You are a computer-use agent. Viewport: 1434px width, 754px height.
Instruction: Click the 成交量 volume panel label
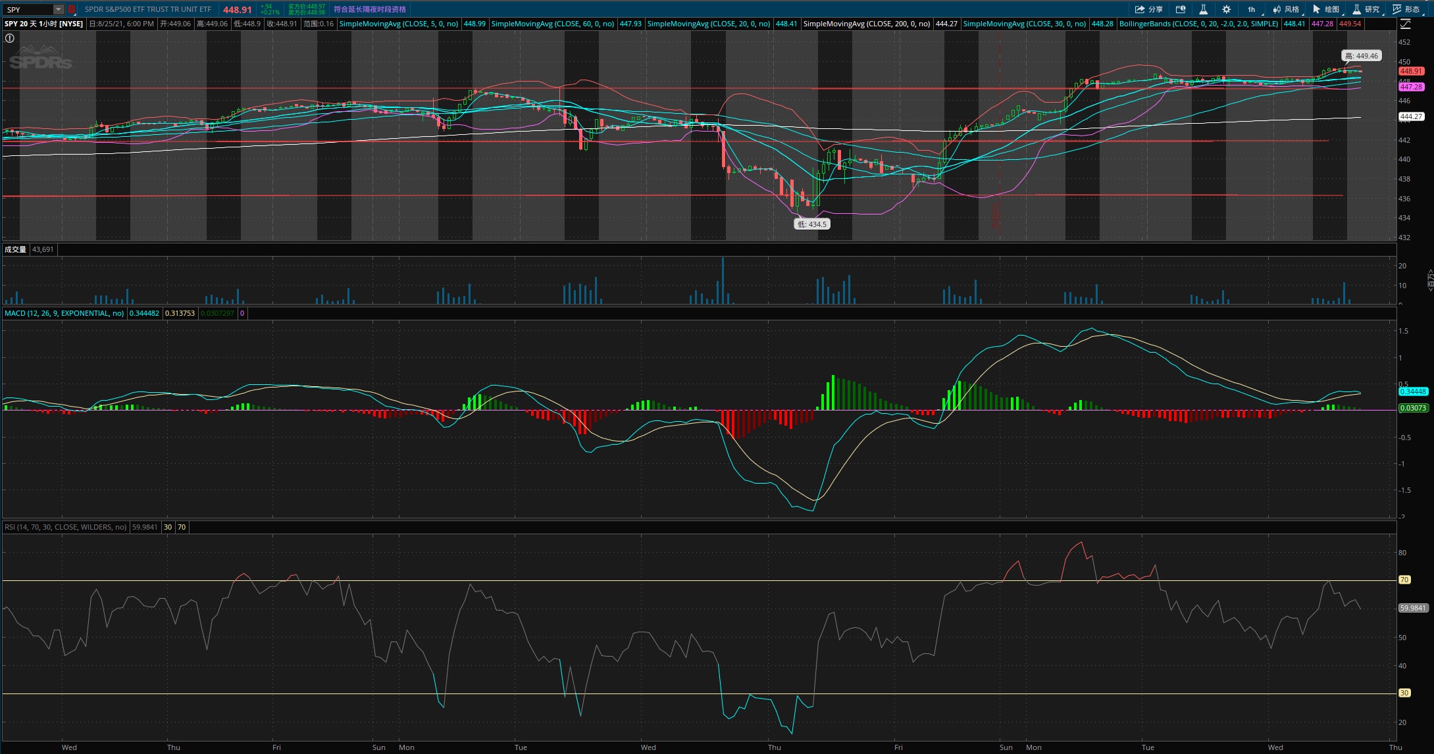pyautogui.click(x=16, y=249)
